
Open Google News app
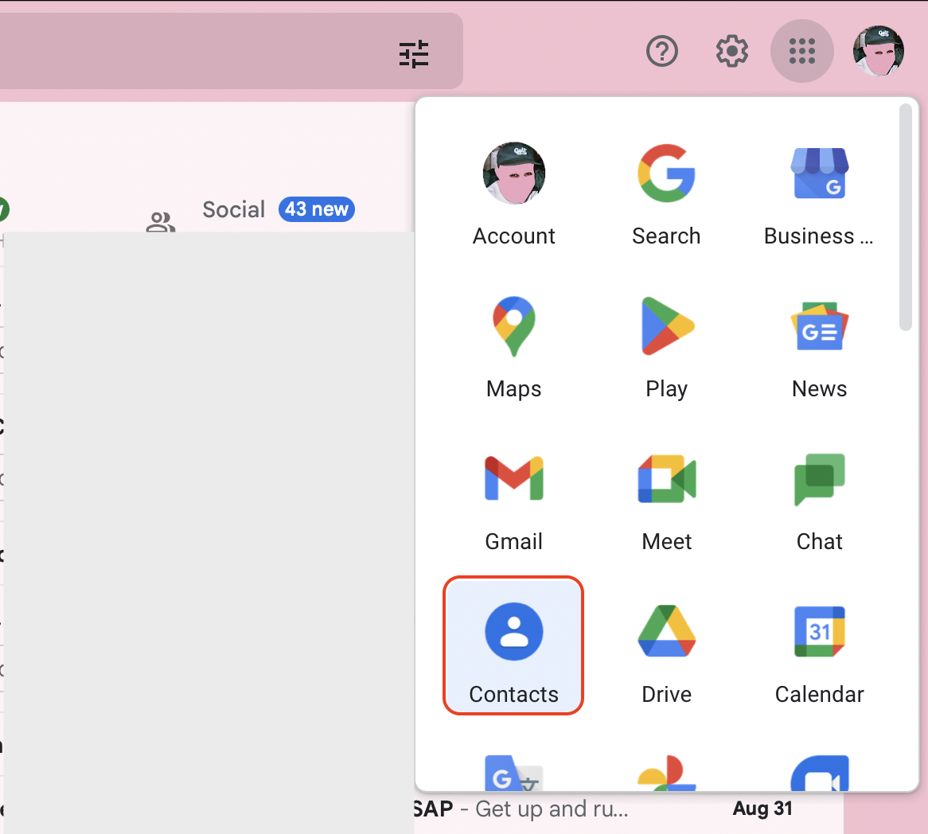[819, 348]
